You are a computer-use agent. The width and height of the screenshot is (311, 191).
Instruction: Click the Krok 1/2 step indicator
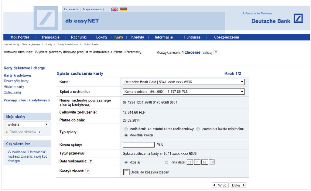(233, 73)
